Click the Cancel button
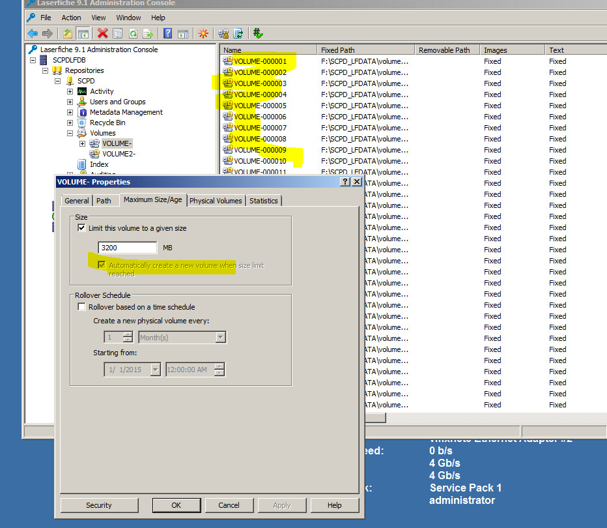The height and width of the screenshot is (528, 607). 229,505
